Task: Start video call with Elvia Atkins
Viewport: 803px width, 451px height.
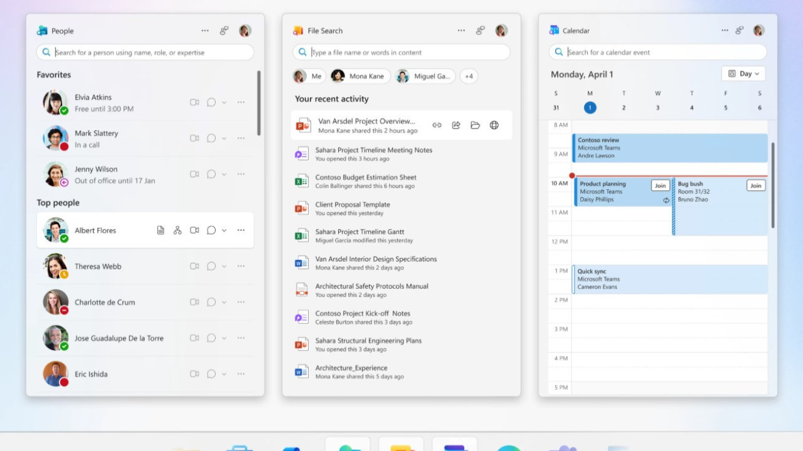Action: pyautogui.click(x=194, y=102)
